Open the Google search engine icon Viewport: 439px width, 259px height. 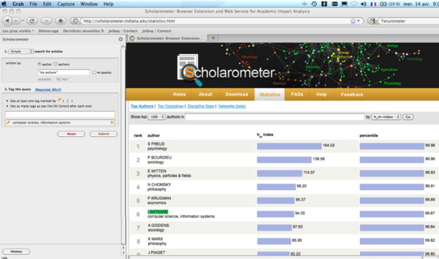coord(372,21)
